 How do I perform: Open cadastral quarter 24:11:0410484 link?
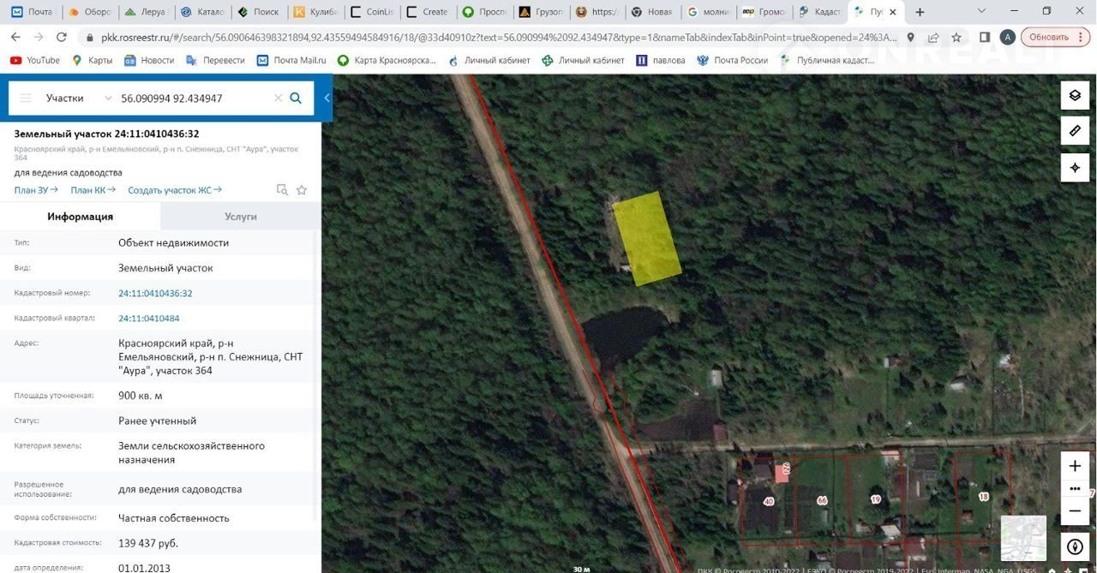(149, 318)
